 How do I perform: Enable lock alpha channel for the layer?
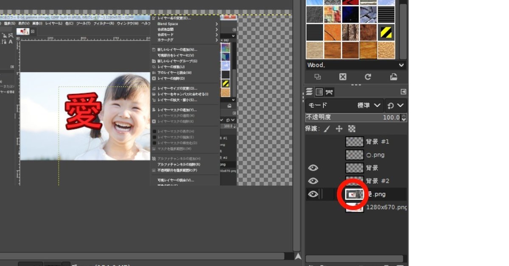351,128
